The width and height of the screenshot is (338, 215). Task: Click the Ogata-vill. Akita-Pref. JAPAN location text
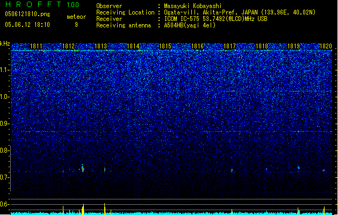(240, 12)
